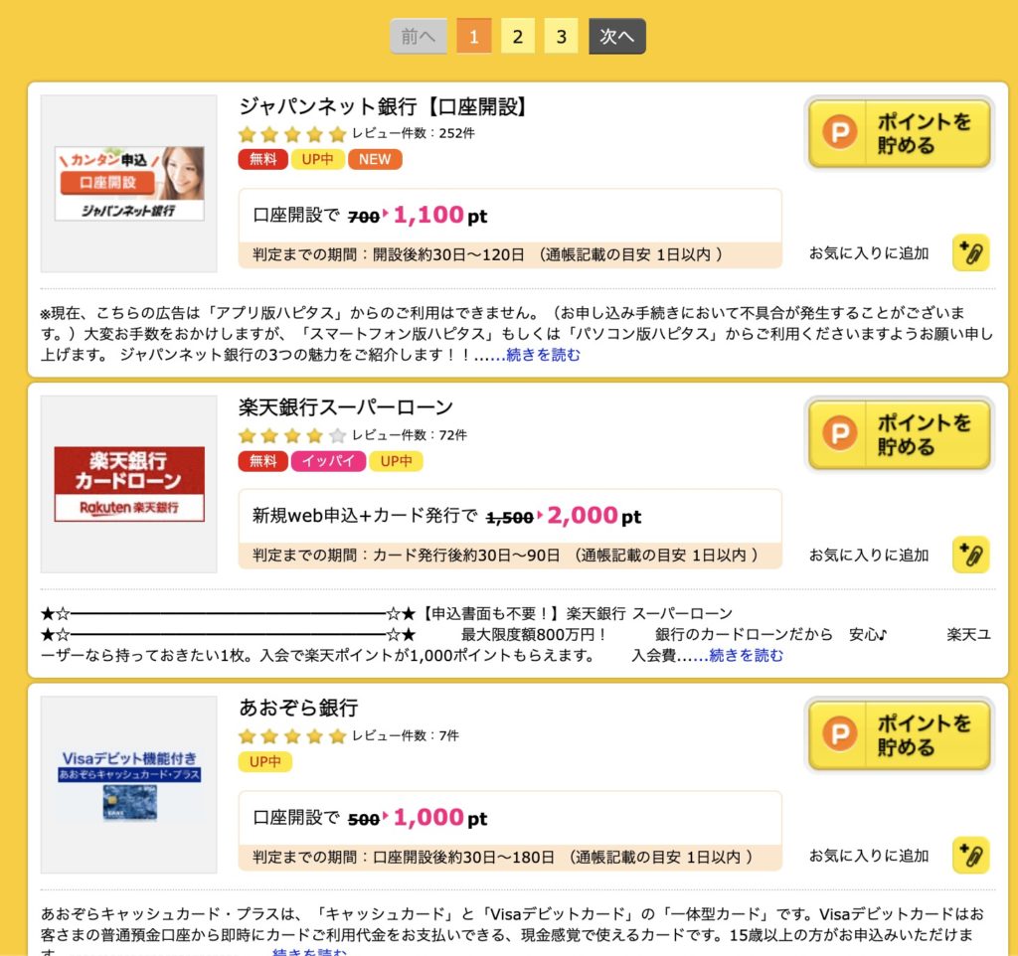Open the Rakuten Bank card loan banner image
1018x956 pixels.
pyautogui.click(x=129, y=484)
